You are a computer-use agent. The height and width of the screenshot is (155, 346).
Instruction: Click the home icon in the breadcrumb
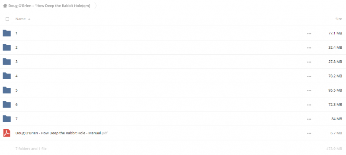point(5,6)
